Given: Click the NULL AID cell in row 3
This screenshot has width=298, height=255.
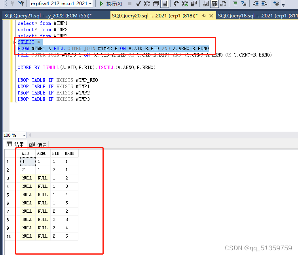Looking at the screenshot, I should [28, 178].
